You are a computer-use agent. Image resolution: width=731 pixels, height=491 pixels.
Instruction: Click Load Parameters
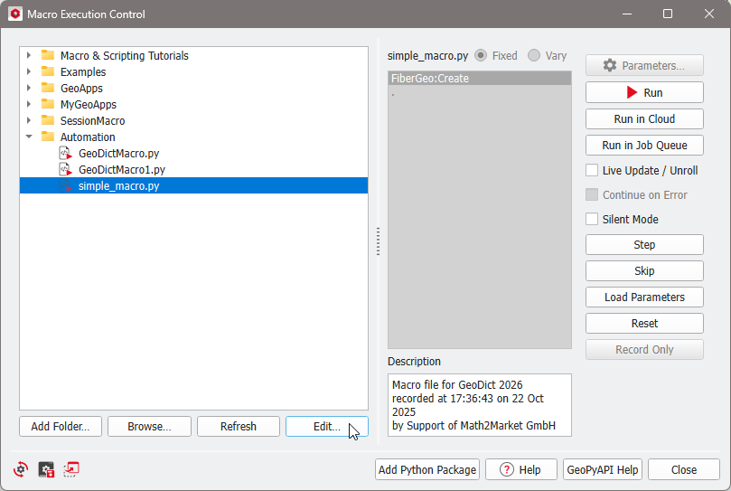coord(644,297)
